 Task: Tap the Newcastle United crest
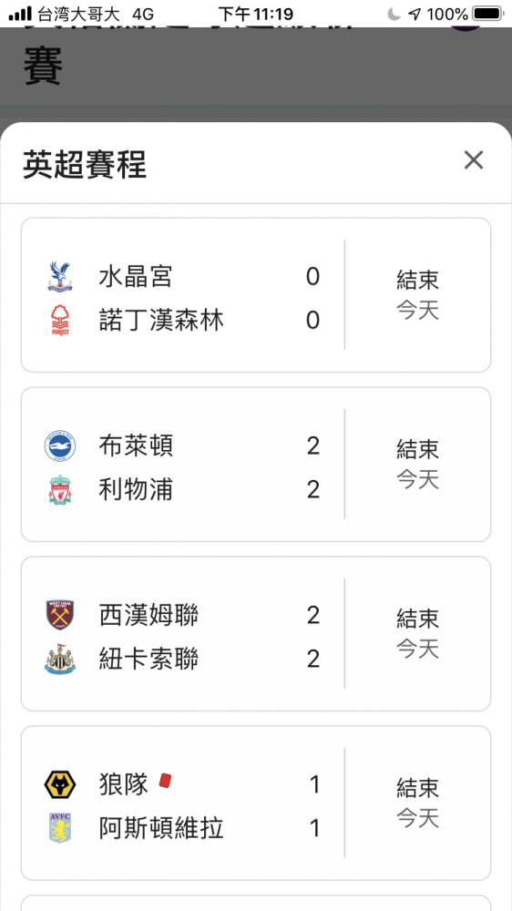click(x=60, y=659)
